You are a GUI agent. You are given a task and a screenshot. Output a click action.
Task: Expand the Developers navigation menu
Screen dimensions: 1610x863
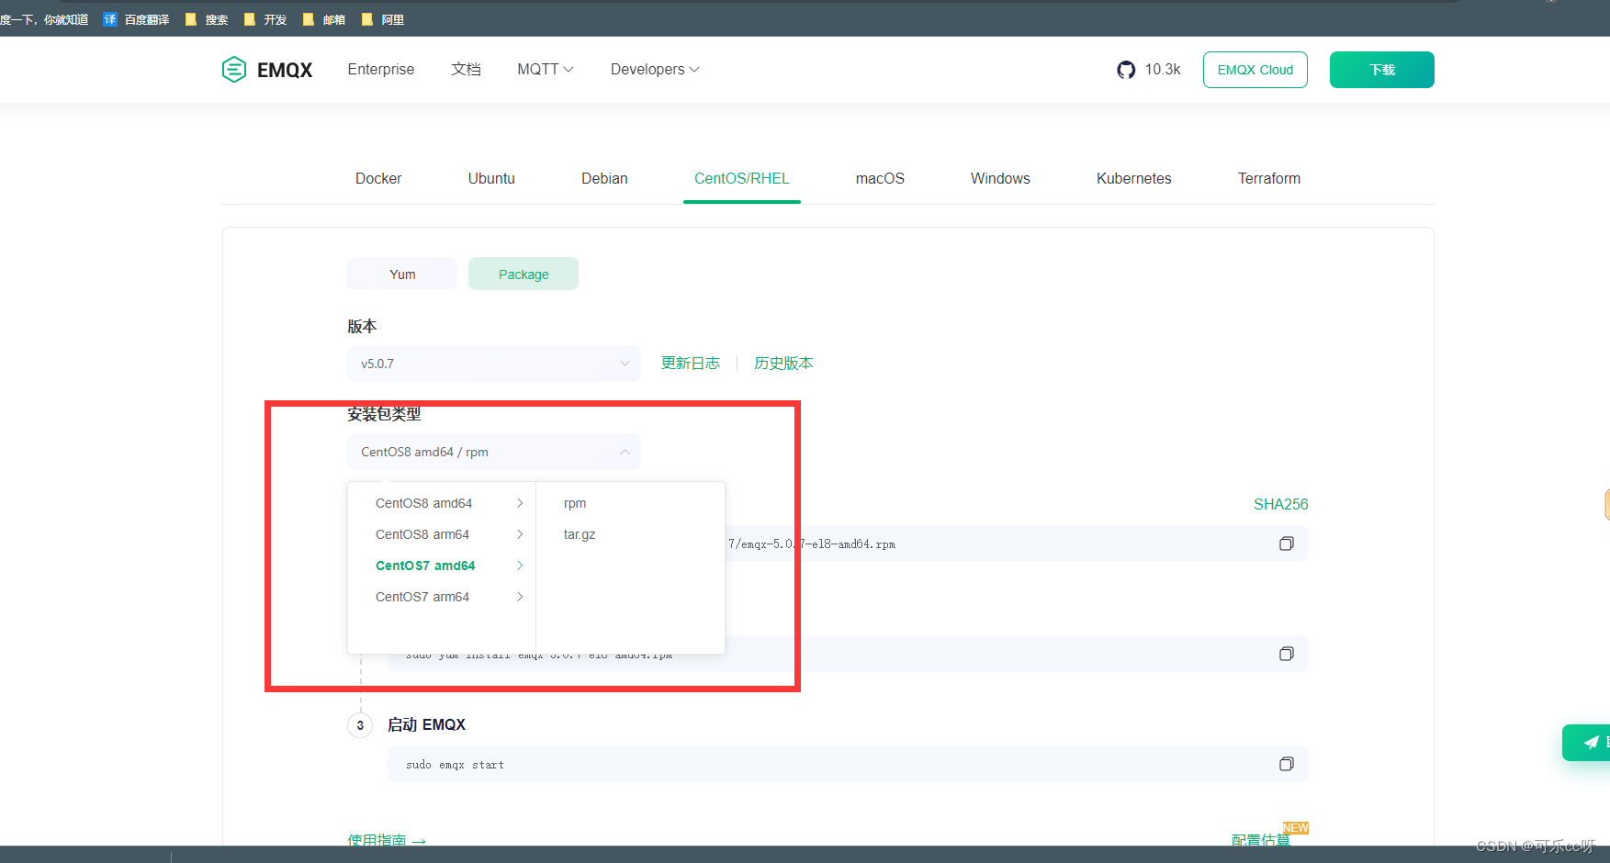655,70
